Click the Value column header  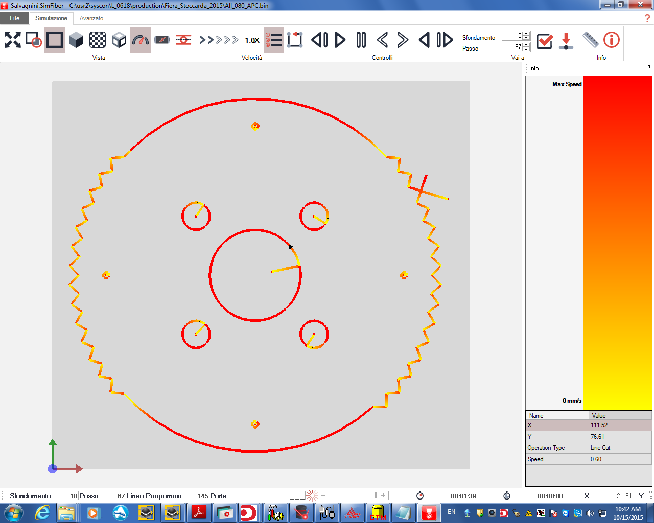621,415
